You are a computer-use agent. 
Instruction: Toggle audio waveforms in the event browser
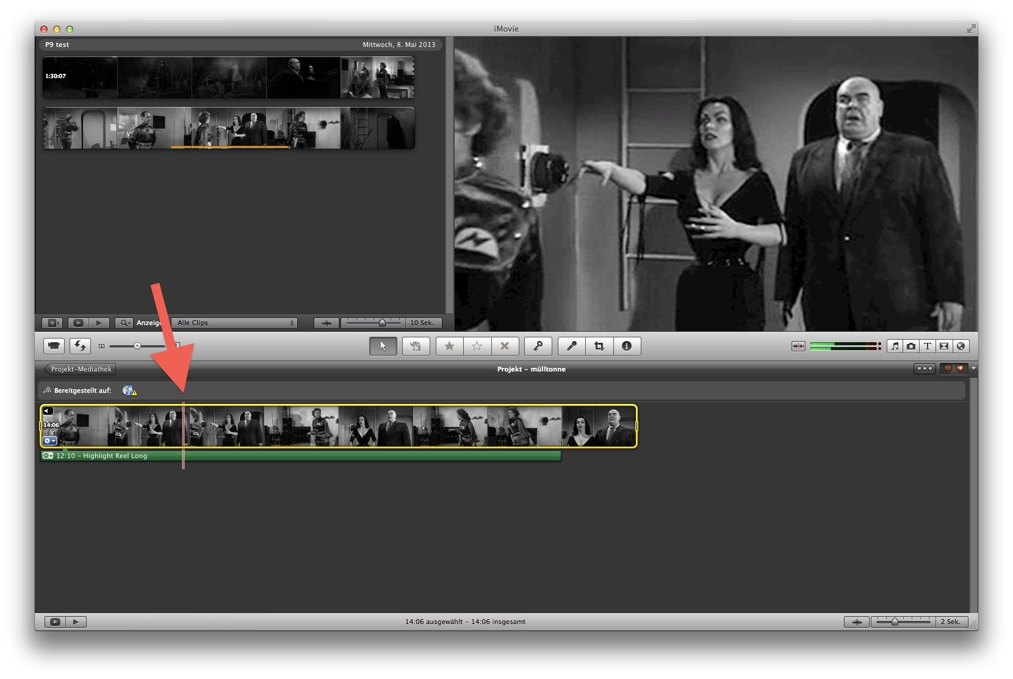pyautogui.click(x=326, y=323)
